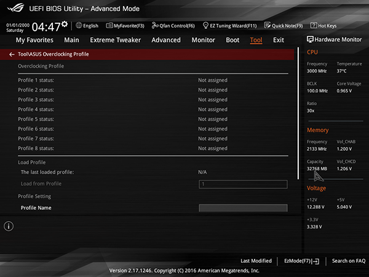This screenshot has width=369, height=277.
Task: Click the globe language icon
Action: pos(79,25)
